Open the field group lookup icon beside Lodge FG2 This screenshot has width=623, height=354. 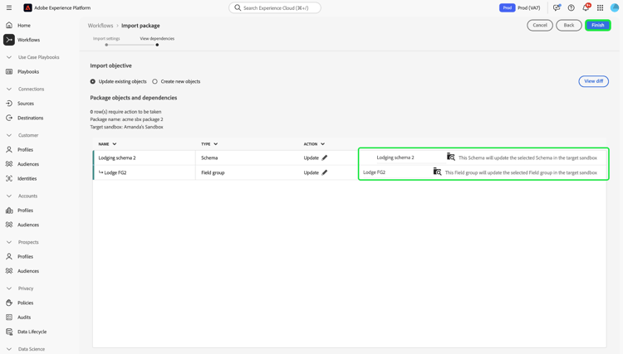point(437,172)
